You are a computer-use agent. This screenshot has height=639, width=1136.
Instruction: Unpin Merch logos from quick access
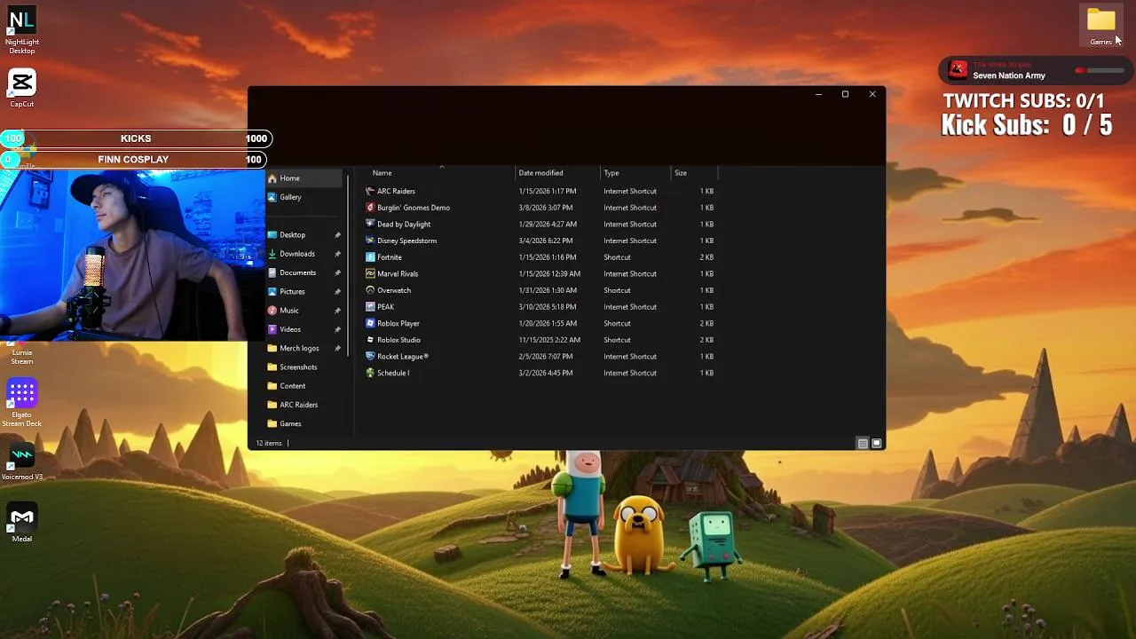[x=337, y=349]
